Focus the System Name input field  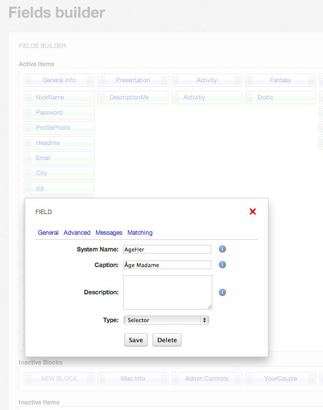coord(167,249)
